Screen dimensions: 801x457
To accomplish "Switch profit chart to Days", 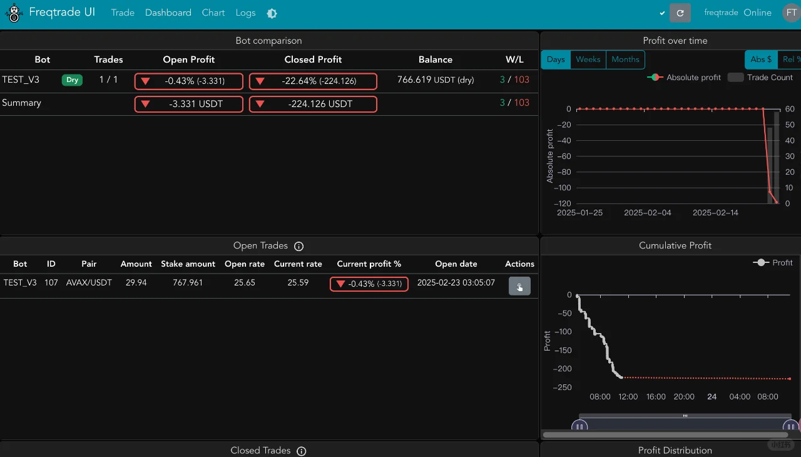I will click(x=556, y=59).
